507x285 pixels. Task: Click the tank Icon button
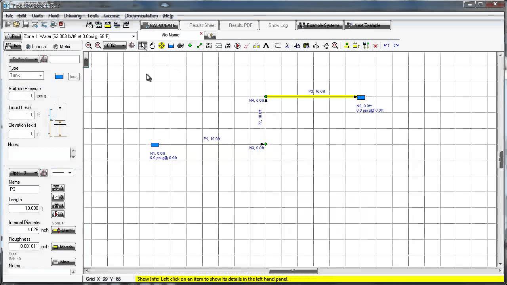[x=74, y=76]
